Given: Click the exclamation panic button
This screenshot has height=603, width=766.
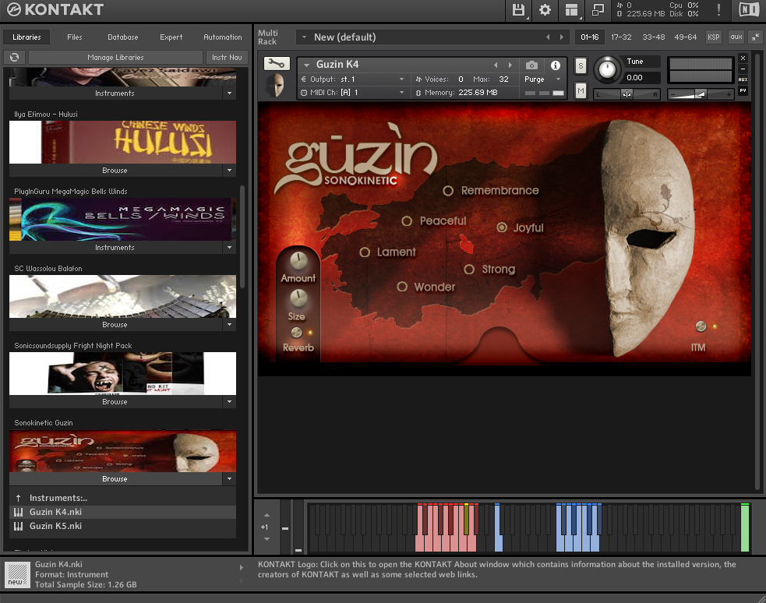Looking at the screenshot, I should 718,10.
